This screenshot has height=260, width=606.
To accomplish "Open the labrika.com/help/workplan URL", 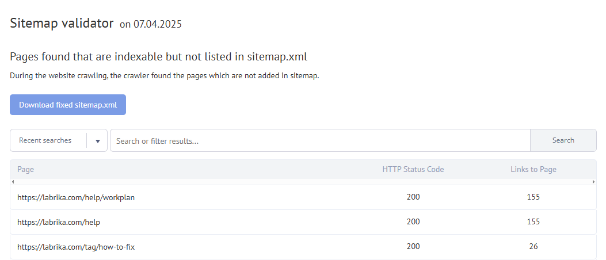I will pos(76,197).
